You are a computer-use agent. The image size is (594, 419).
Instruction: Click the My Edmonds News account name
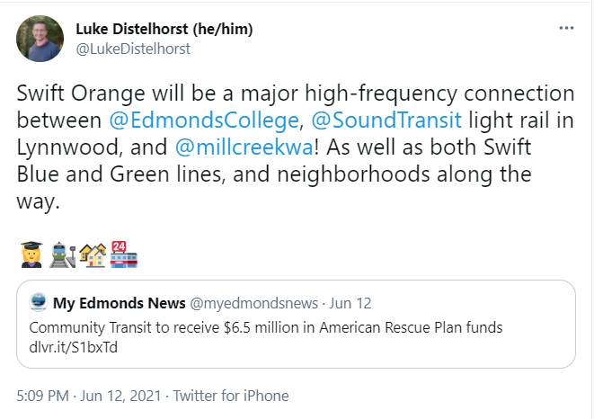tap(119, 303)
